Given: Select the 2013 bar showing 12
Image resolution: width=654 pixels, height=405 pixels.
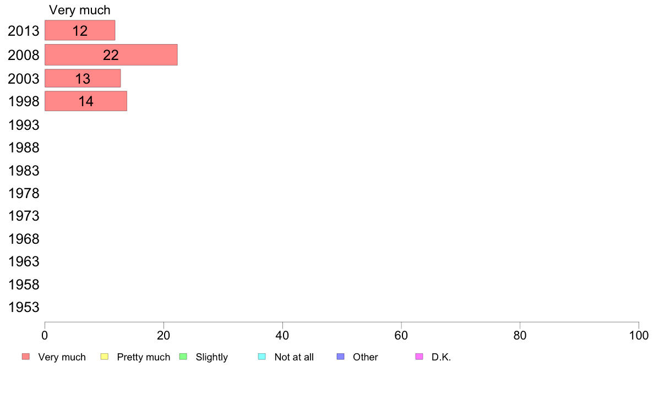Looking at the screenshot, I should (80, 30).
